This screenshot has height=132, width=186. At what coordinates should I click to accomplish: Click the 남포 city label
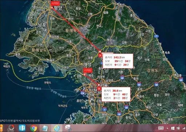tap(42, 25)
